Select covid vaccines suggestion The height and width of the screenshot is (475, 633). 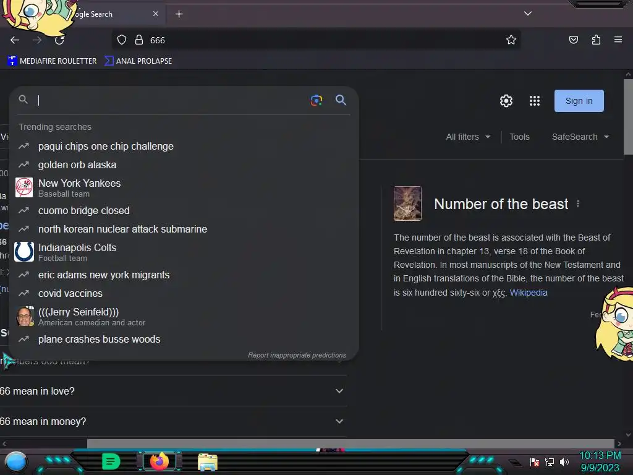click(184, 294)
